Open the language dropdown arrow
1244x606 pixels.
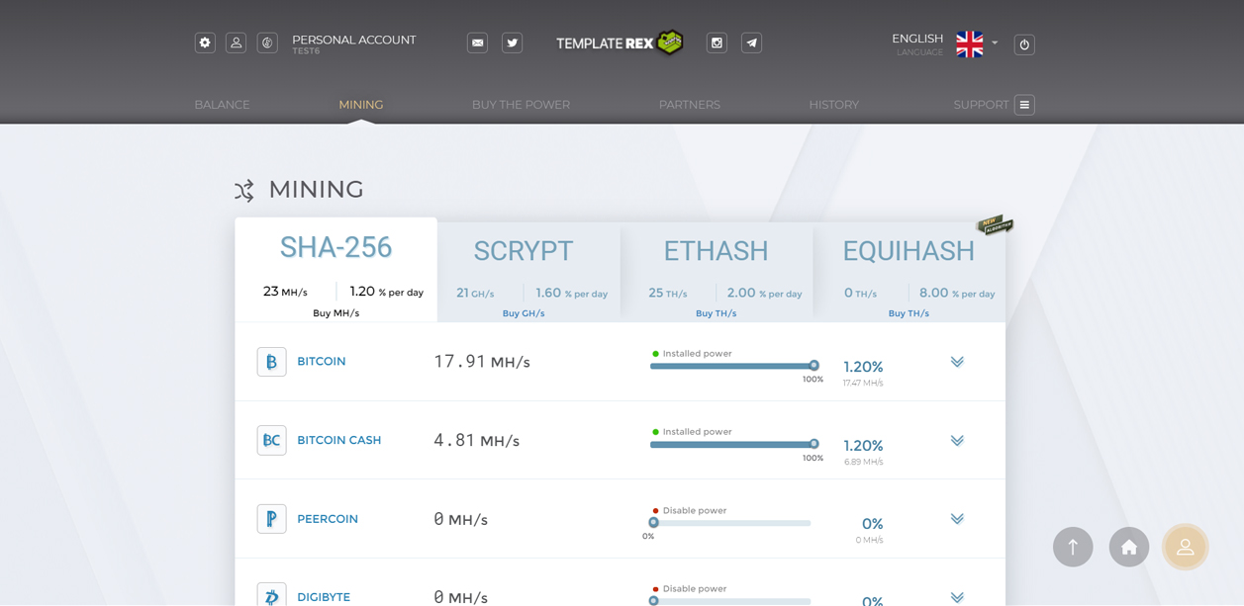click(995, 43)
